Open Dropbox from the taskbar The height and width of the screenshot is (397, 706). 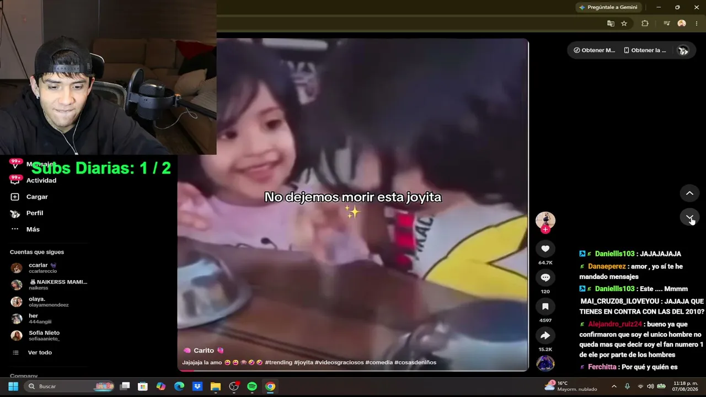pyautogui.click(x=197, y=387)
